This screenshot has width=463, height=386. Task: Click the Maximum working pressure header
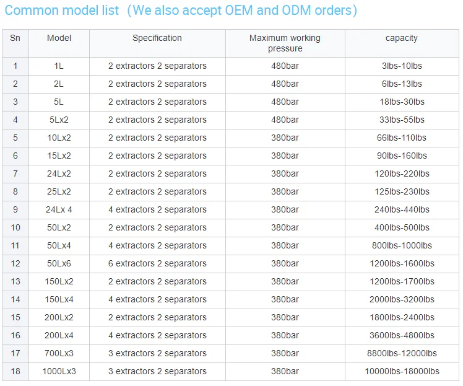tap(285, 43)
